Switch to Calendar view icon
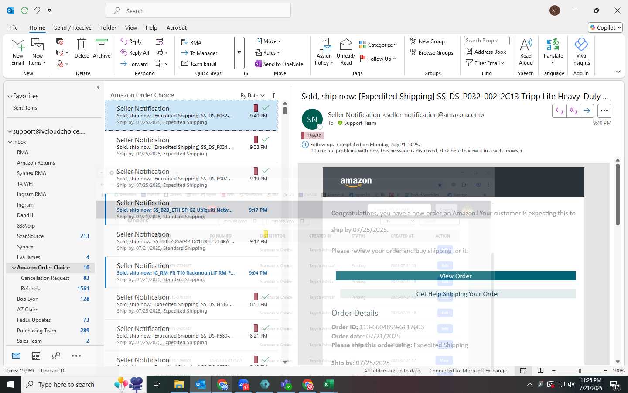 36,356
